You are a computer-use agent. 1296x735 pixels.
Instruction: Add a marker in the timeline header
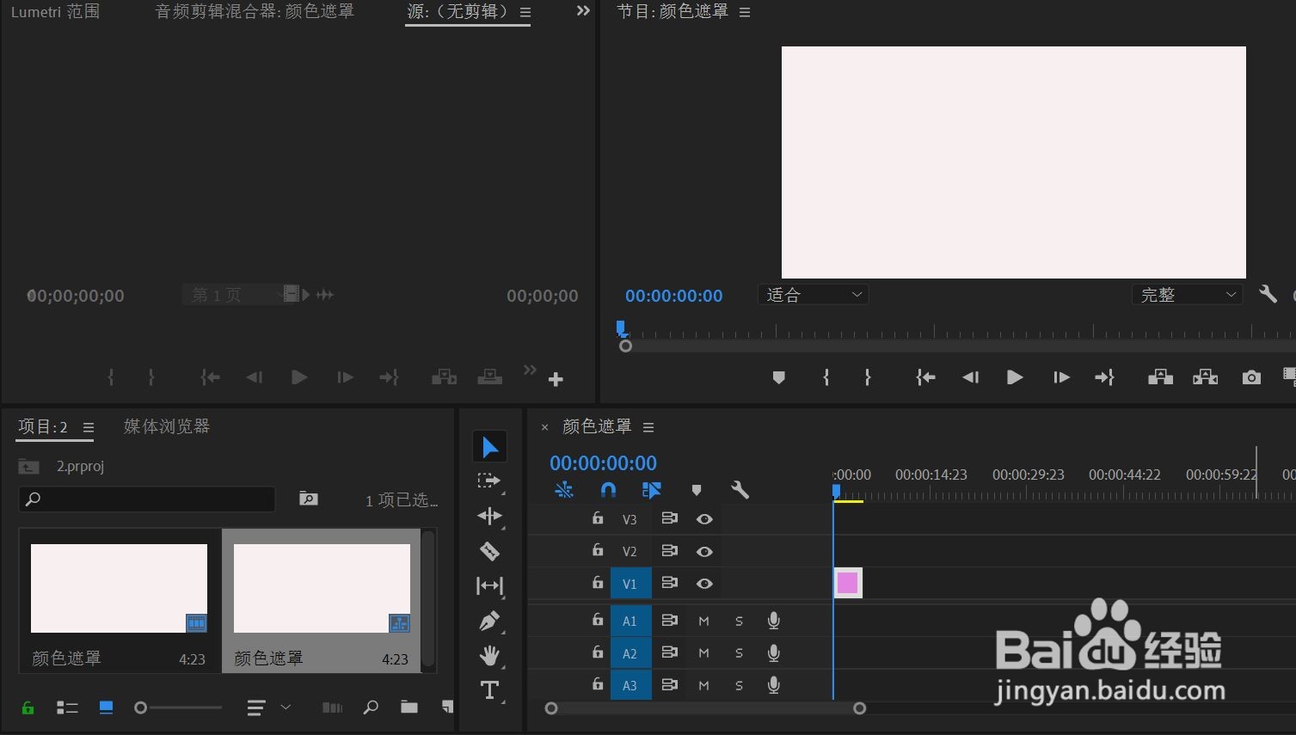tap(697, 490)
